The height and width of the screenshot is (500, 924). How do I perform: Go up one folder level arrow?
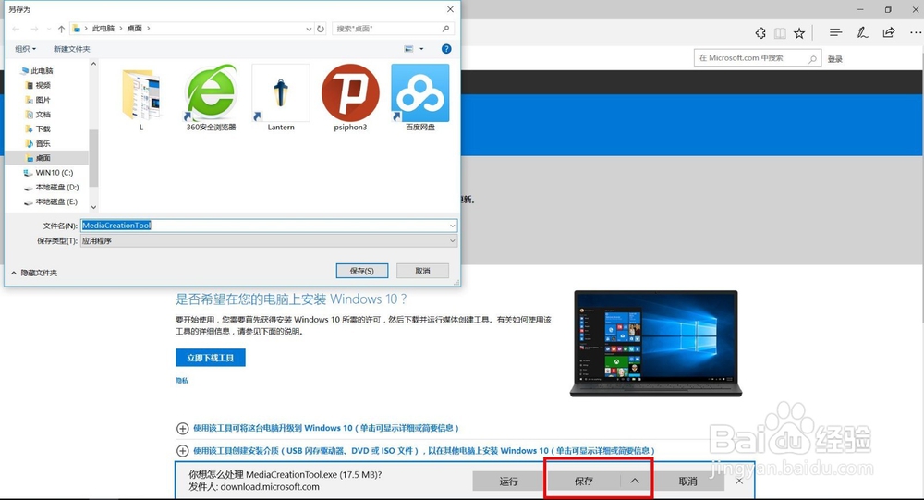(x=61, y=29)
